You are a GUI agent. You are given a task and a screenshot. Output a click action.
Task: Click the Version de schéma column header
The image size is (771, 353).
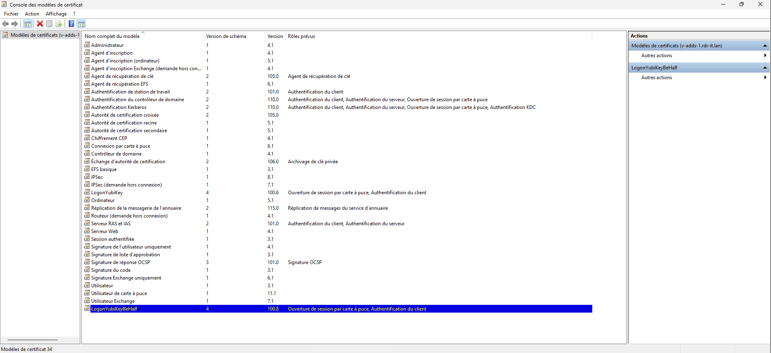[x=226, y=36]
